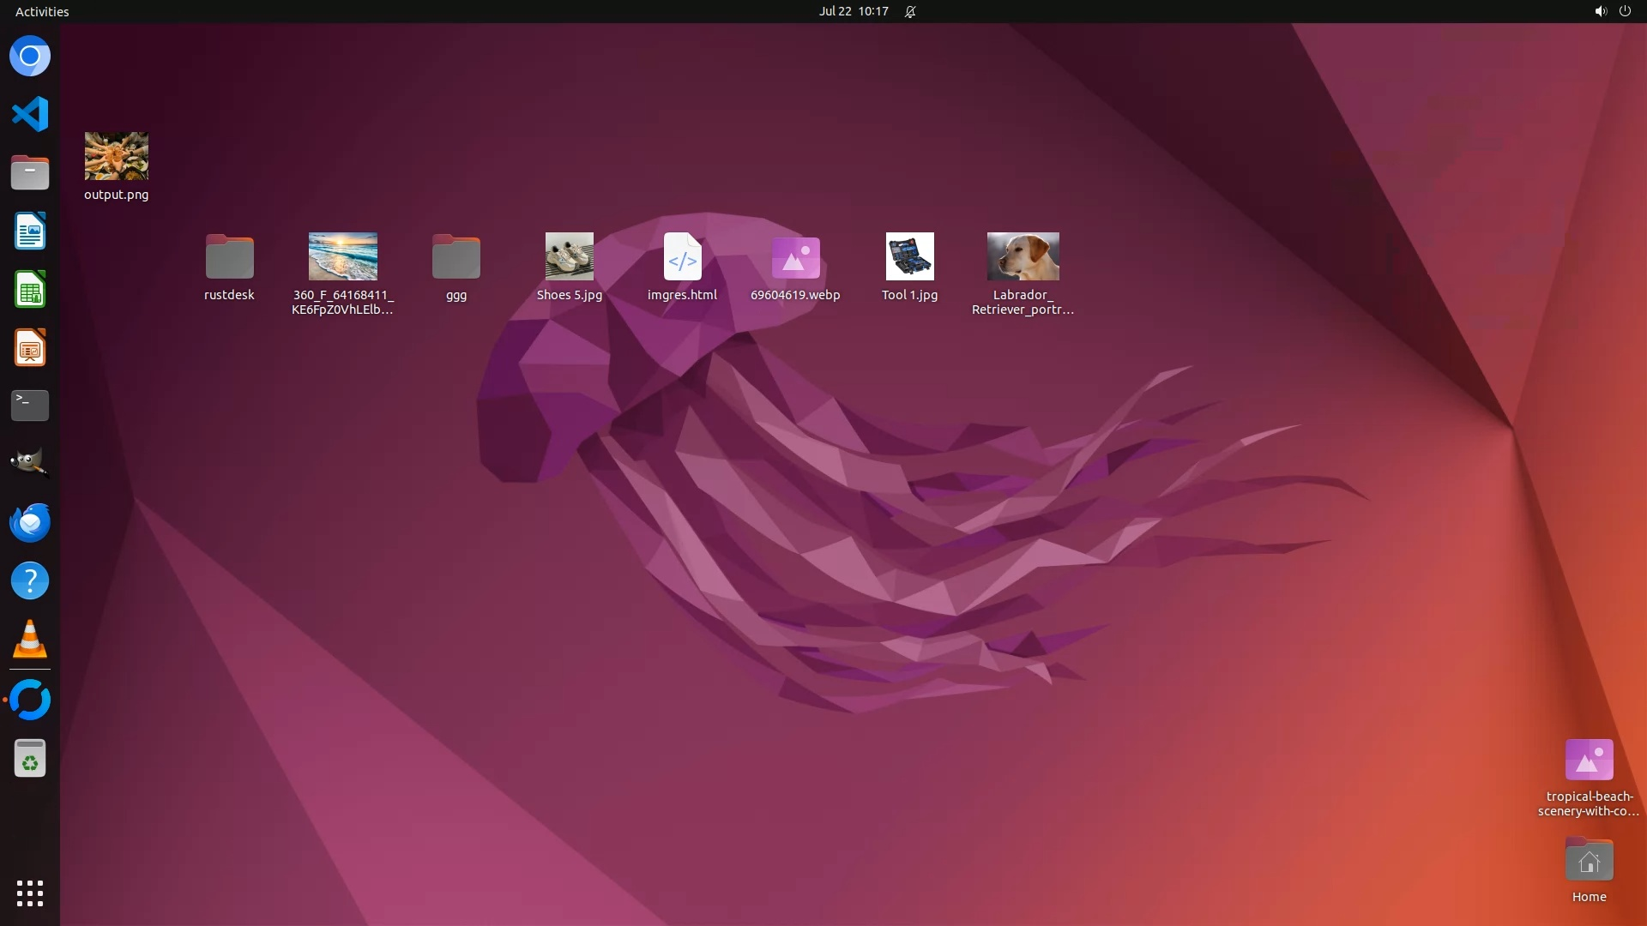Click Activities in the top bar
1647x926 pixels.
click(42, 11)
